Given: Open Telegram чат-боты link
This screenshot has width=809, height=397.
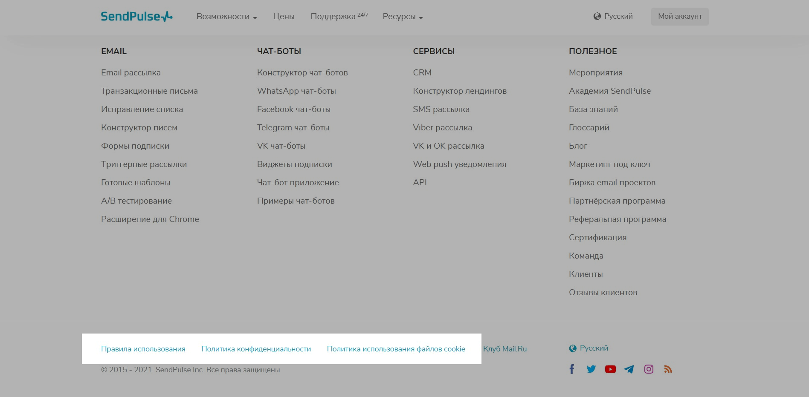Looking at the screenshot, I should 293,128.
